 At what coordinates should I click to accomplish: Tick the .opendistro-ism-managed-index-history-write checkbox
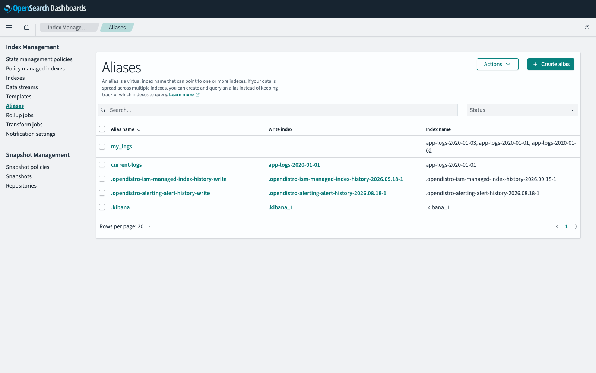coord(102,179)
